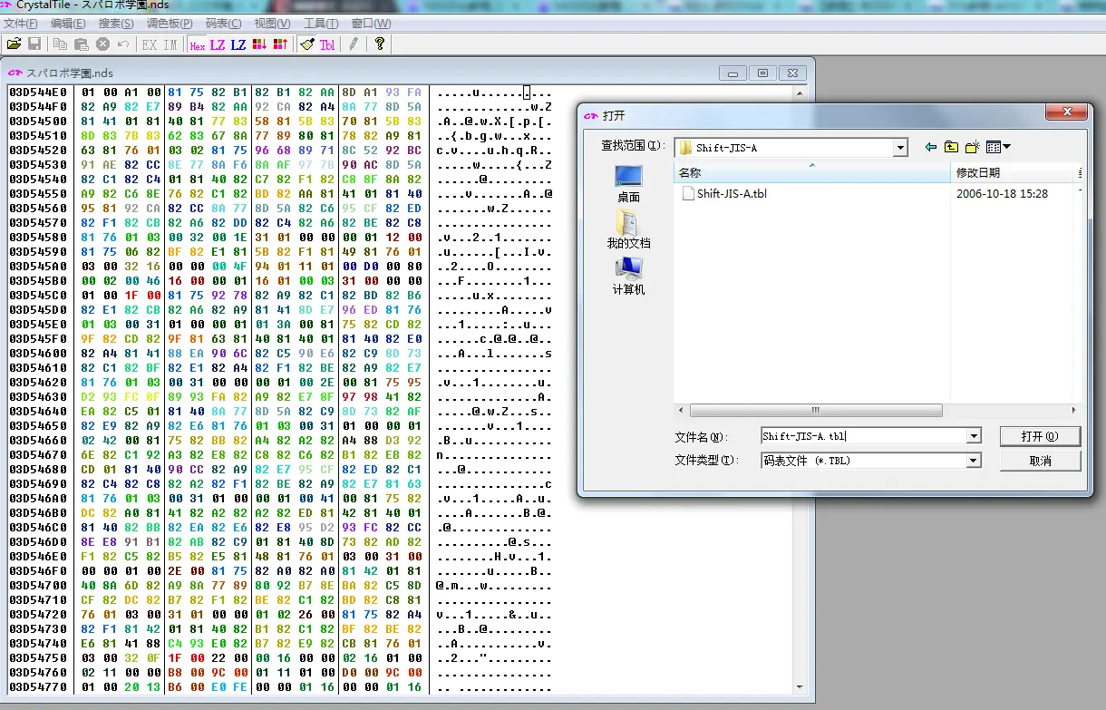Open the view menu dropdown in dialog
This screenshot has height=710, width=1106.
coord(998,147)
